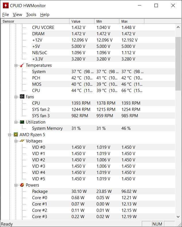The width and height of the screenshot is (182, 227).
Task: Select the Core #1 power row
Action: tap(103, 204)
